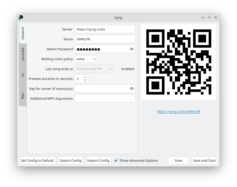
Task: Click the Preview duration value 3
Action: pyautogui.click(x=78, y=79)
